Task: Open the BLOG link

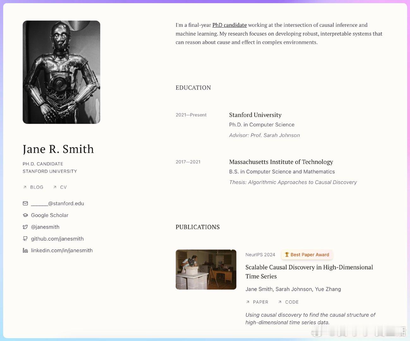Action: click(x=37, y=187)
